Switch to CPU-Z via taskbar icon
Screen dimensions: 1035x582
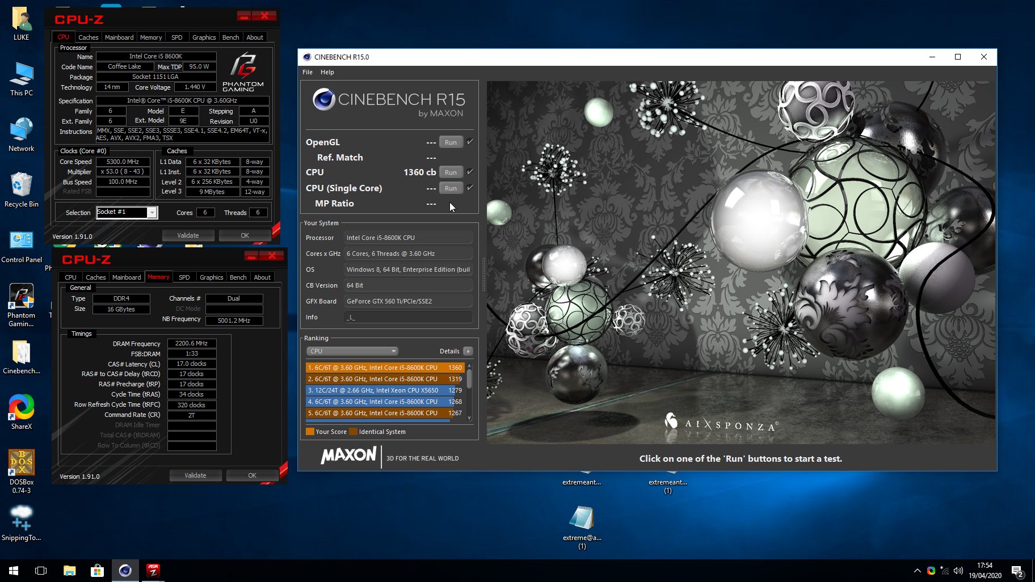(x=153, y=571)
